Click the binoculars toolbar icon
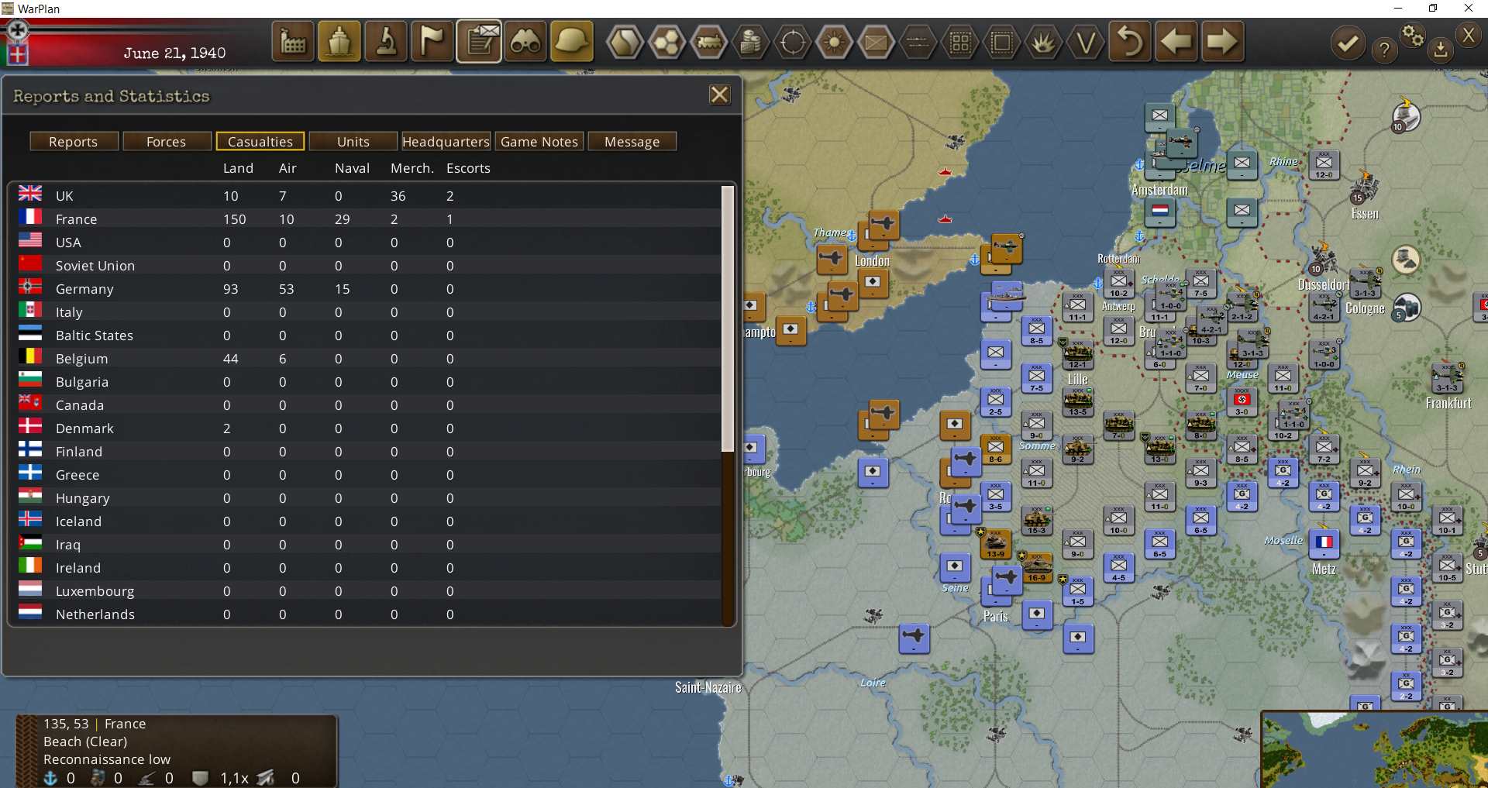This screenshot has width=1488, height=788. pos(525,42)
